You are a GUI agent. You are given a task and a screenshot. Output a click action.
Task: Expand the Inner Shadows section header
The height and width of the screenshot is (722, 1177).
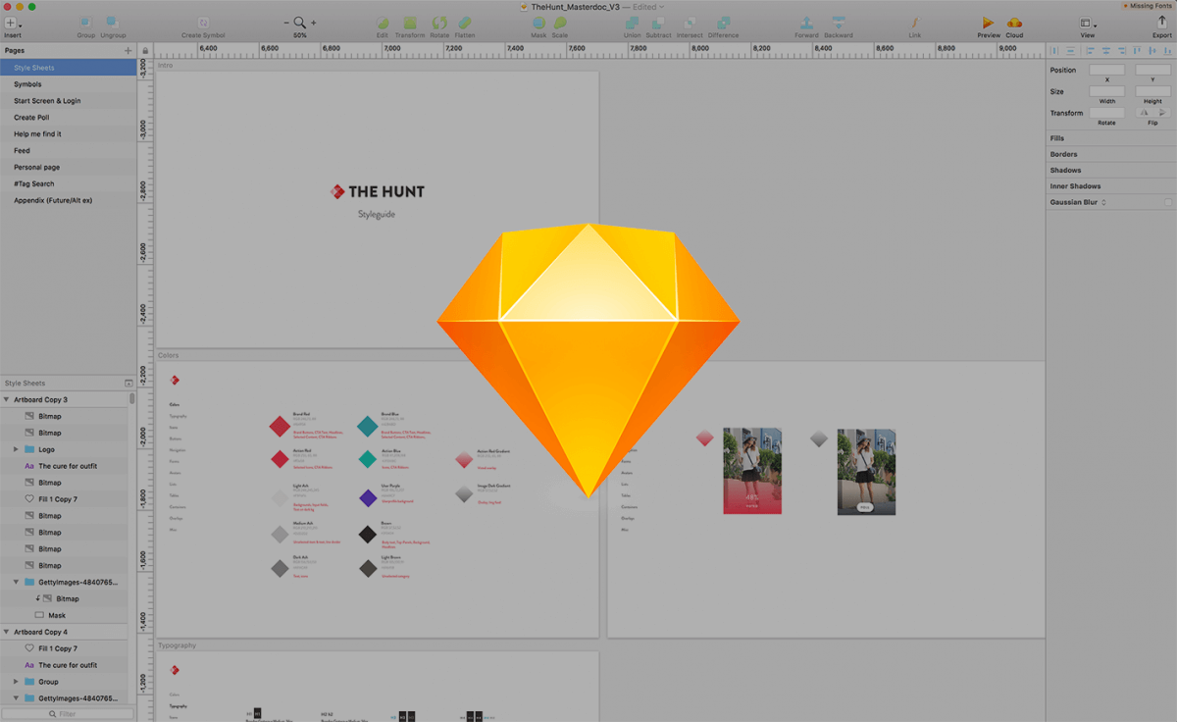1111,186
